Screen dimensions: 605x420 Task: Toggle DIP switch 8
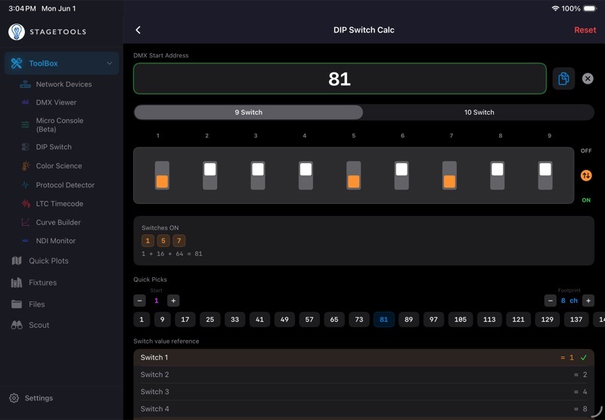click(498, 175)
